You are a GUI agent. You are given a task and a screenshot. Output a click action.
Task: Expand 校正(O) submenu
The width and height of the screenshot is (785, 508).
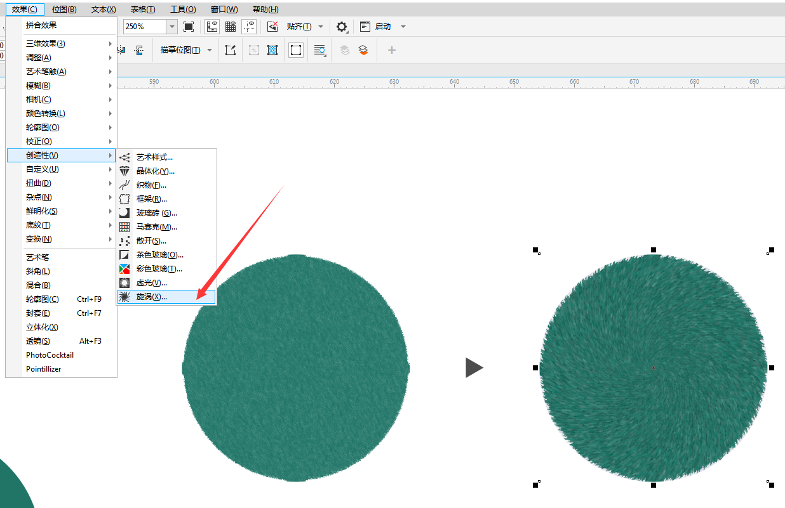(x=62, y=141)
